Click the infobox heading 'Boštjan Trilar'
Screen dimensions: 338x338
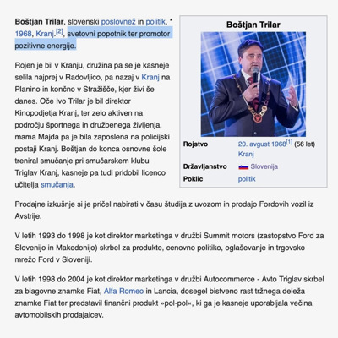click(x=253, y=25)
